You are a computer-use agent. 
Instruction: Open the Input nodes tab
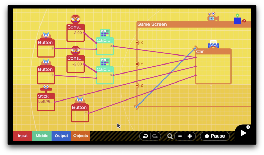pos(23,136)
